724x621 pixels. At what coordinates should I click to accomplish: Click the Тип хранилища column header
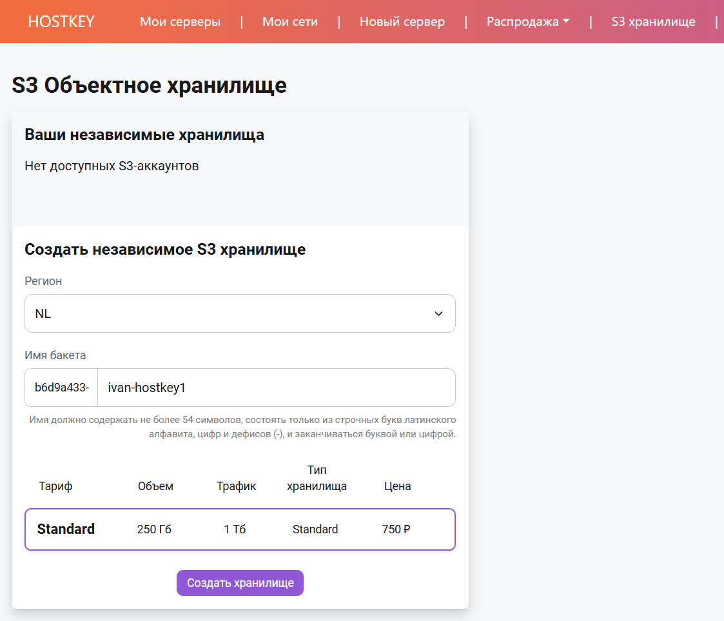click(x=317, y=478)
